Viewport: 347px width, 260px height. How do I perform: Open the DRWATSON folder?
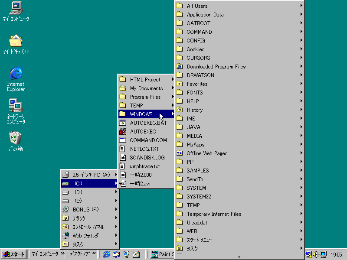coord(239,75)
